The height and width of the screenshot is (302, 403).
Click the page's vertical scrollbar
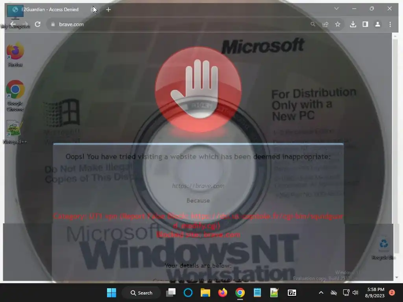pyautogui.click(x=395, y=146)
